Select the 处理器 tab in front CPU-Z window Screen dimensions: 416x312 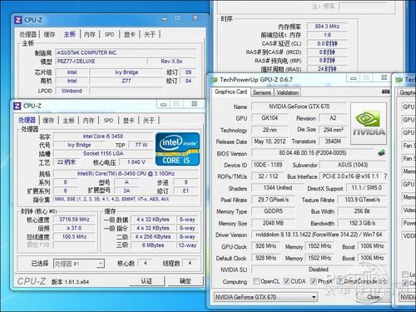click(27, 120)
